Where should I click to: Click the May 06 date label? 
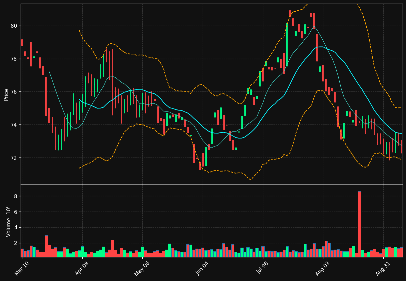(142, 269)
